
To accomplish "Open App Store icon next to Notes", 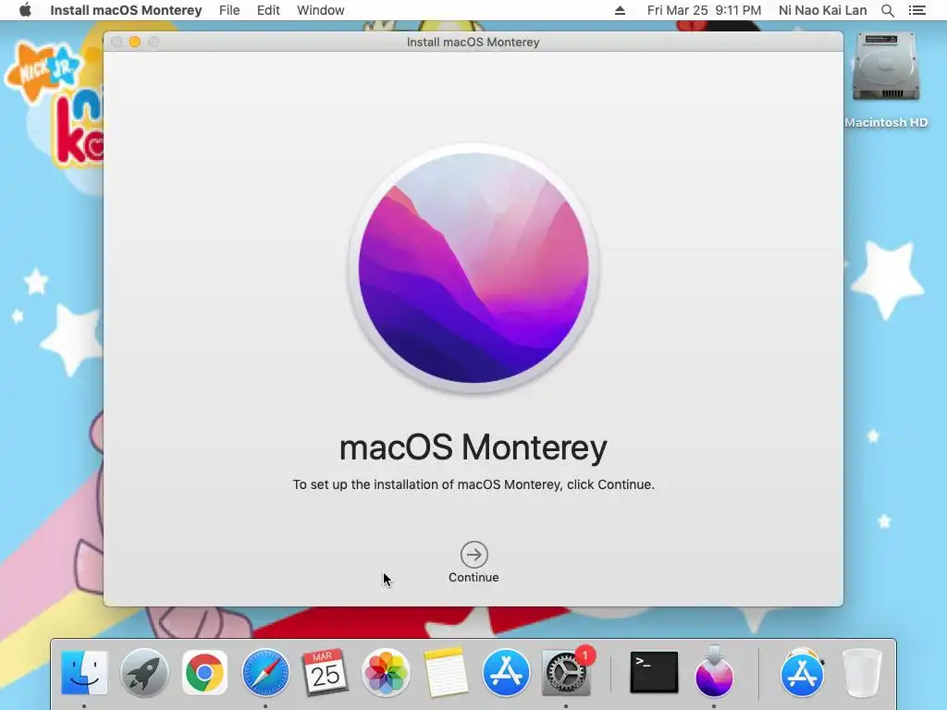I will coord(506,673).
